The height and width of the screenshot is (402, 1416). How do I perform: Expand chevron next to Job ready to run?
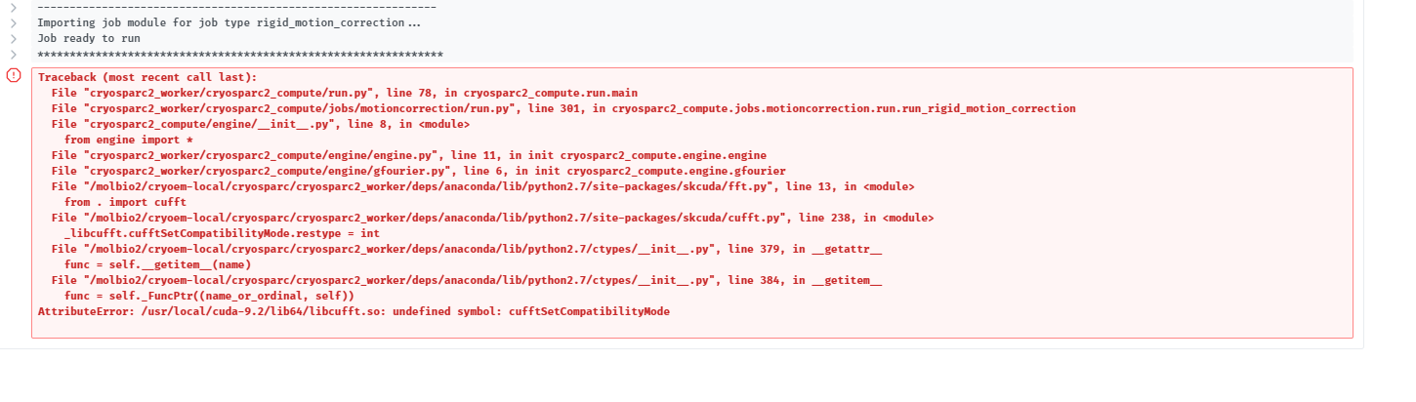click(14, 38)
